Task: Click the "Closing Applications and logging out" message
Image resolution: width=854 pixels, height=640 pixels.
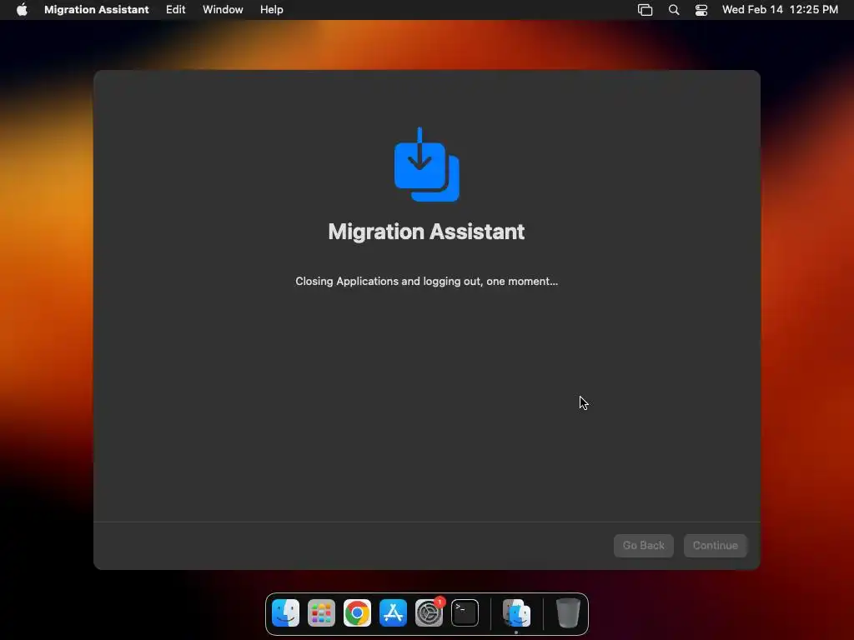Action: (426, 282)
